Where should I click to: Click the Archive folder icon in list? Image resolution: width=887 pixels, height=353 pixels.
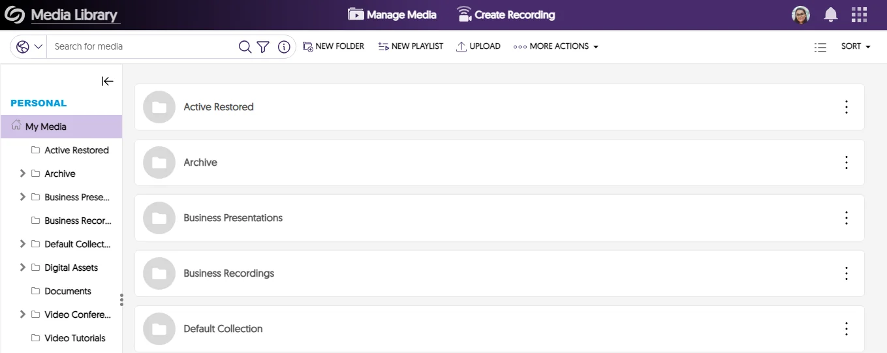point(159,162)
